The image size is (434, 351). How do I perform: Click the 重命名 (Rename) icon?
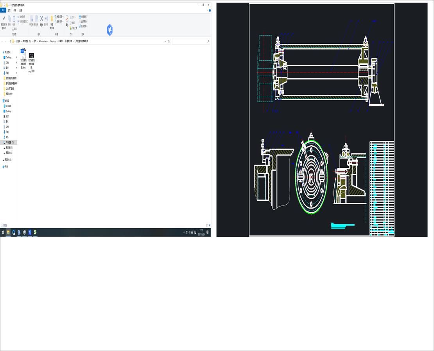[46, 19]
